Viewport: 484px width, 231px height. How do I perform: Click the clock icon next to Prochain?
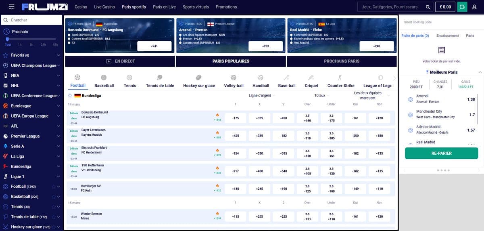click(x=6, y=31)
